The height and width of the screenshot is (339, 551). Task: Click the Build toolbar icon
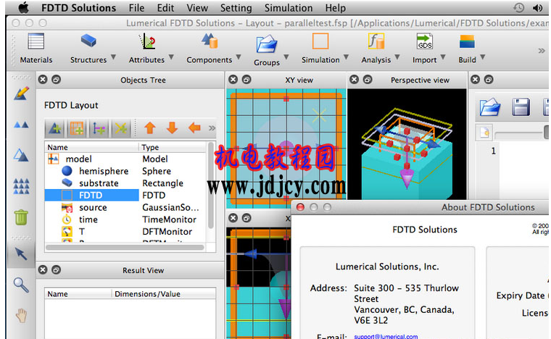[467, 41]
